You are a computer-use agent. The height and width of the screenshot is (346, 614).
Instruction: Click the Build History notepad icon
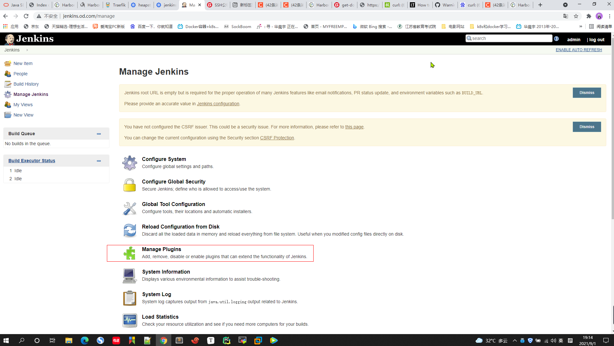tap(8, 84)
